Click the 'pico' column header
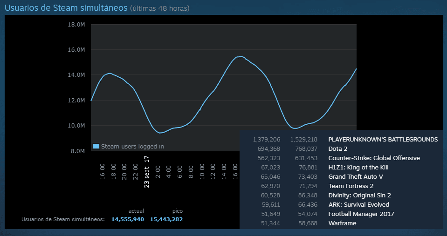 pyautogui.click(x=177, y=211)
